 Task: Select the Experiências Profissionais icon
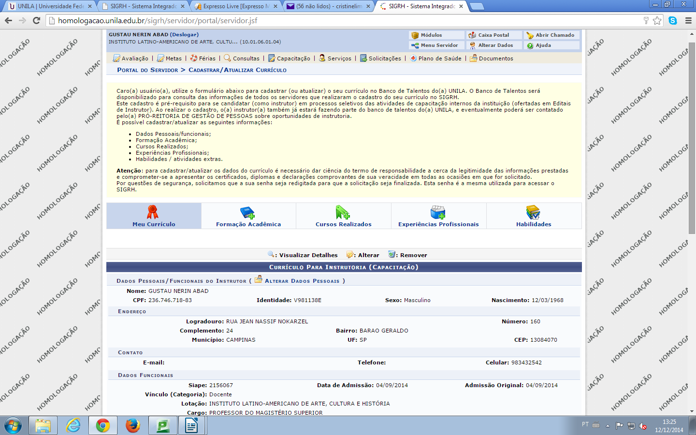pos(438,212)
